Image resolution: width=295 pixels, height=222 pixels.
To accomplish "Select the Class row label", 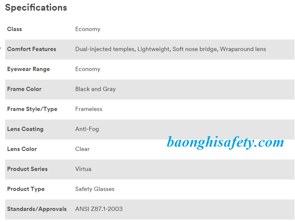I will tap(14, 29).
